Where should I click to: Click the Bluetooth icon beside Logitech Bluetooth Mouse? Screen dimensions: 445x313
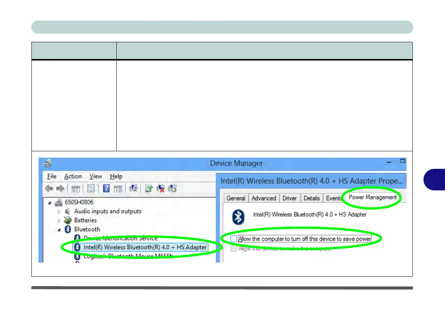77,256
